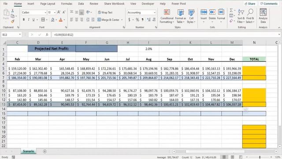The height and width of the screenshot is (159, 282).
Task: Click the Insert cells icon
Action: click(x=204, y=12)
